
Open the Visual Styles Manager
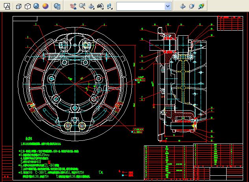click(57, 6)
